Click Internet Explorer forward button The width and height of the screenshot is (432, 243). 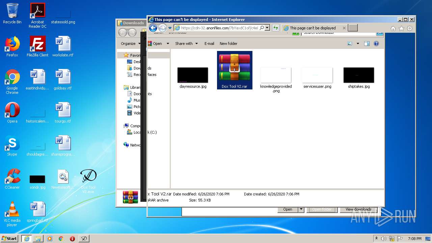click(x=162, y=28)
